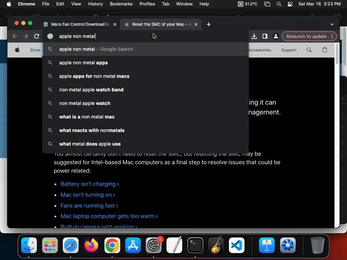
Task: Open Launchpad from the Dock
Action: pyautogui.click(x=50, y=245)
